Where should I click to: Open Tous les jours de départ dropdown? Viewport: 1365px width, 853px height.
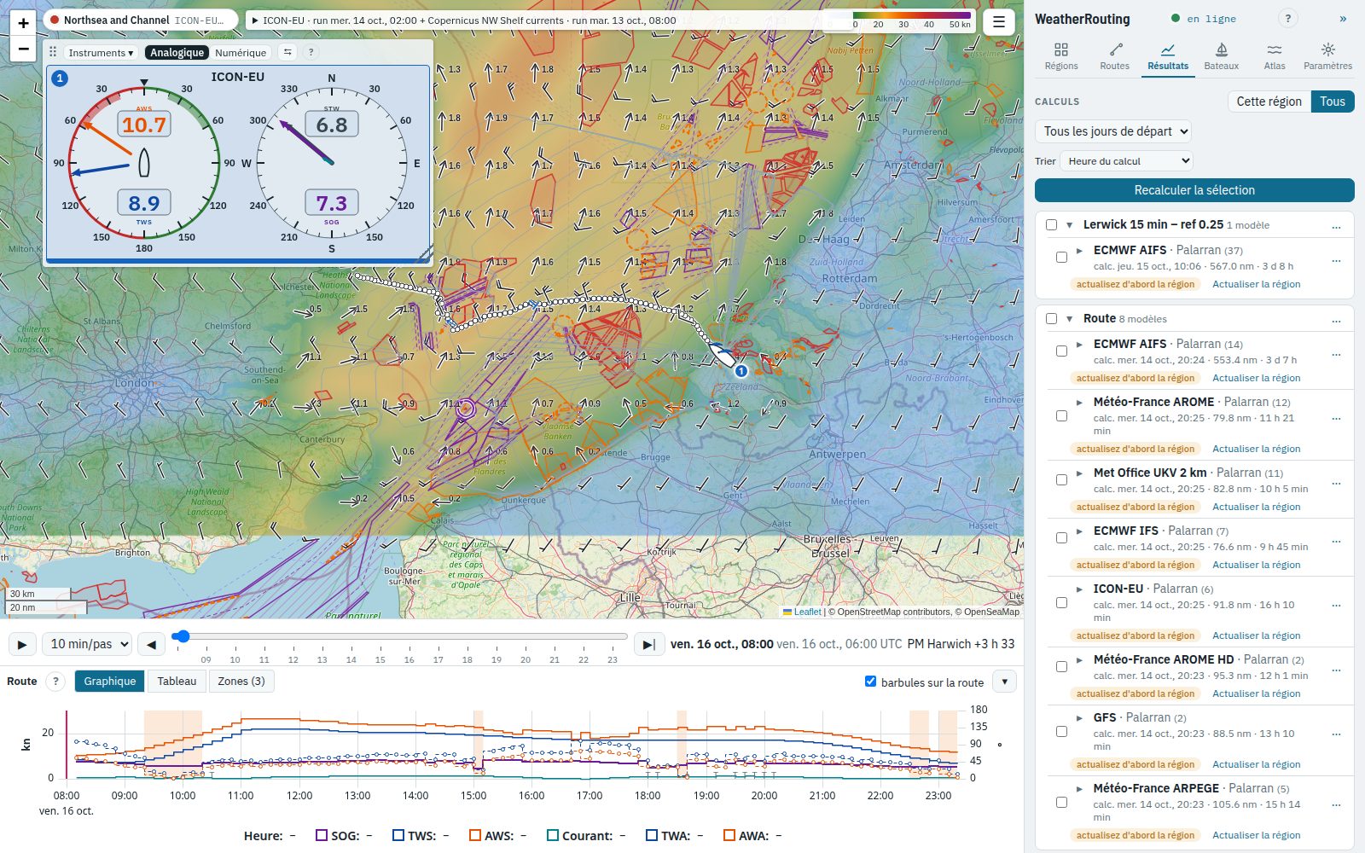(x=1113, y=131)
